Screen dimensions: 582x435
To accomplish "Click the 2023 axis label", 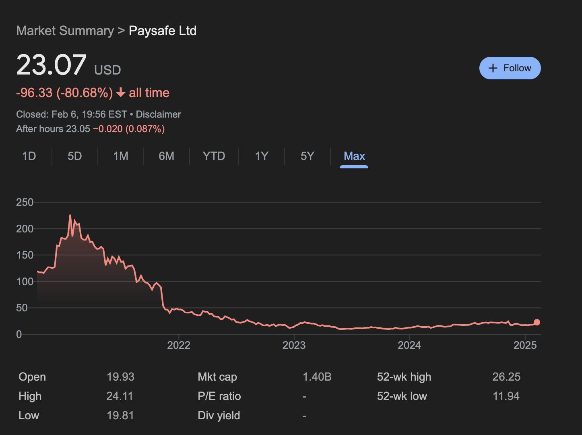I will (294, 345).
